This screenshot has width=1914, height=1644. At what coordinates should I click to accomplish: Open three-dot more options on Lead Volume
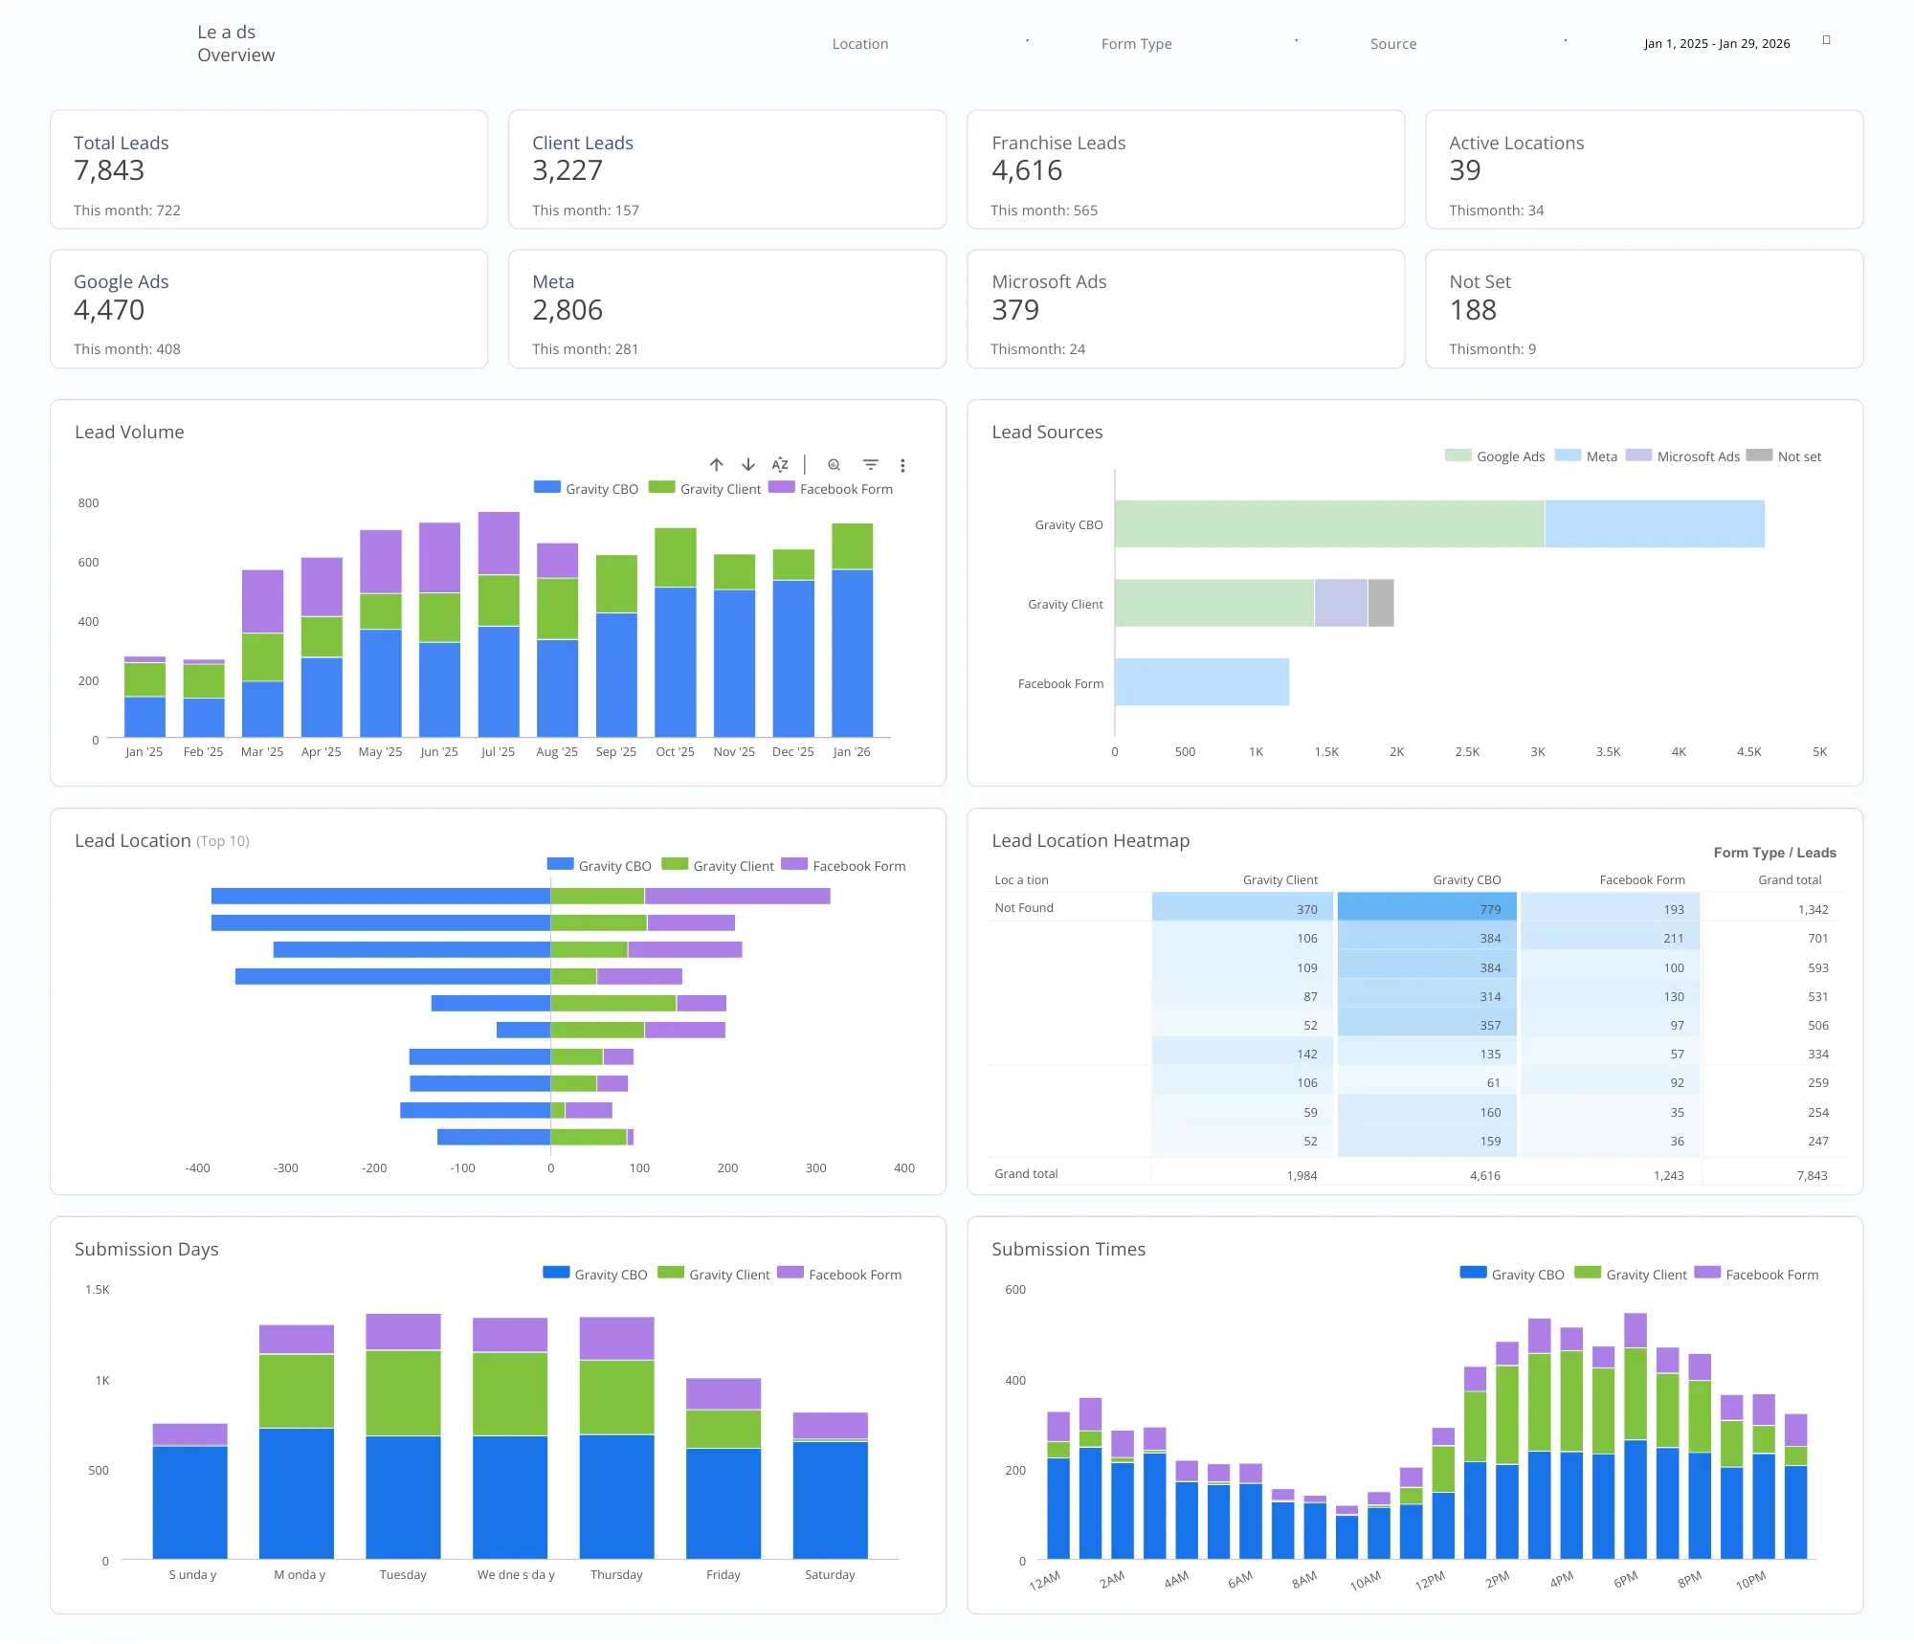click(902, 465)
